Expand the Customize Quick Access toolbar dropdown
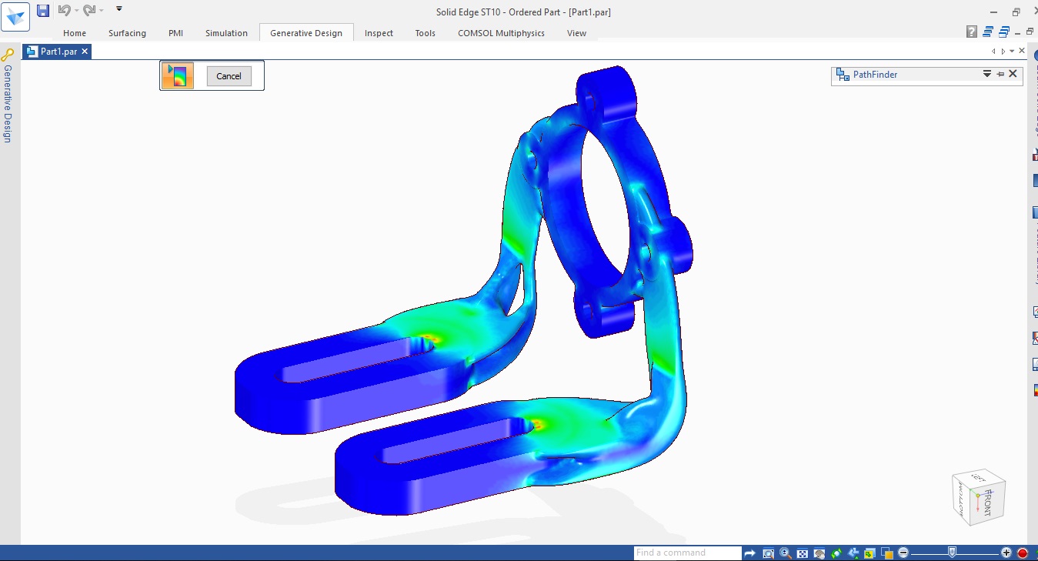The height and width of the screenshot is (561, 1038). (119, 9)
